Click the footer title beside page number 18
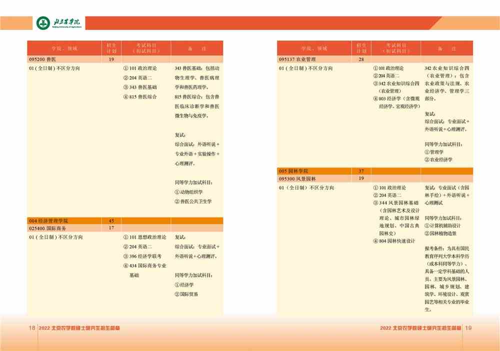Image resolution: width=500 pixels, height=351 pixels. [x=79, y=328]
